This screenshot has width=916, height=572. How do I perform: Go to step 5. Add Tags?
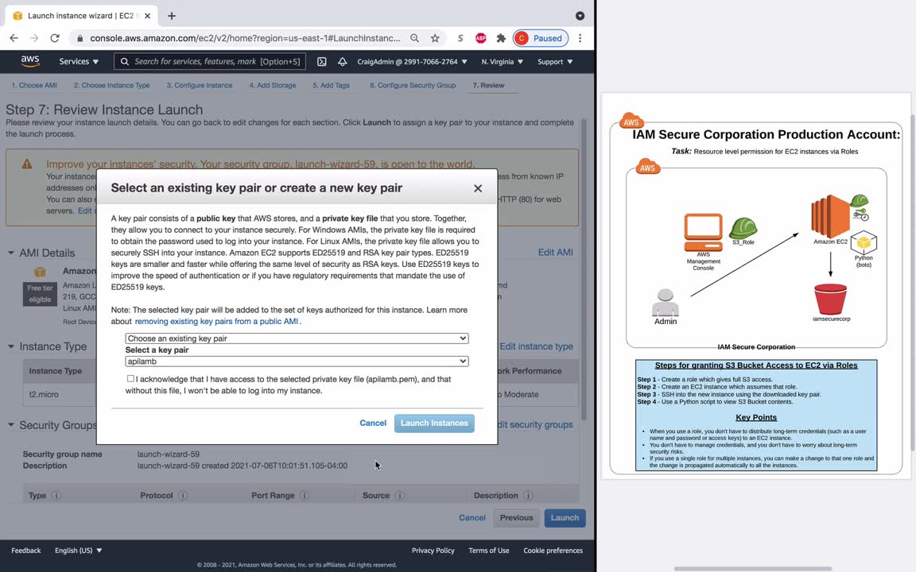tap(332, 85)
